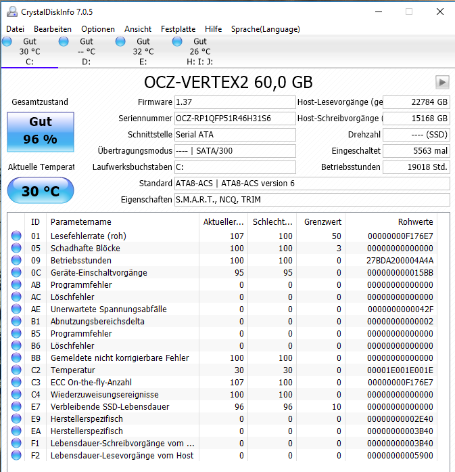Screen dimensions: 455x472
Task: Select drive D: tab
Action: pos(87,51)
